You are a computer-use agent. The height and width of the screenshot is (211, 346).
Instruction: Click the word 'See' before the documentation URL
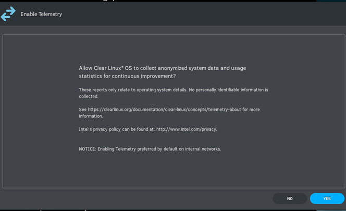click(83, 109)
